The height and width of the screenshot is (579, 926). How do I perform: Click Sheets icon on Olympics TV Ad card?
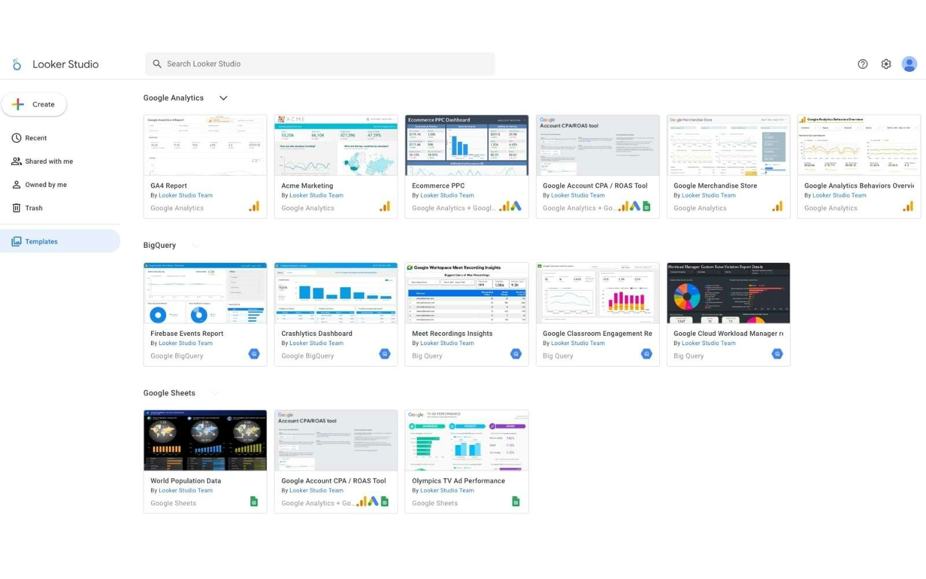(516, 501)
